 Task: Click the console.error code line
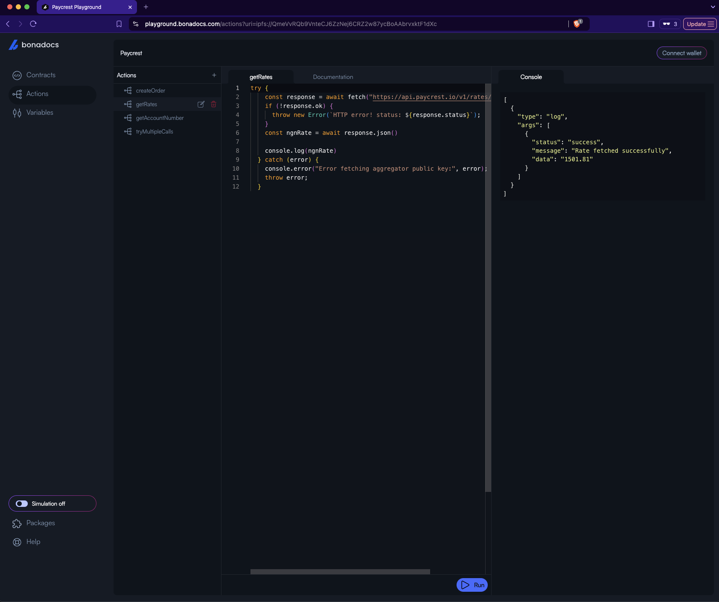(376, 169)
